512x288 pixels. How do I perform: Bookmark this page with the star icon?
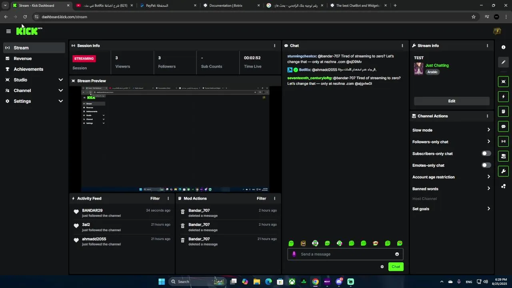tap(474, 17)
